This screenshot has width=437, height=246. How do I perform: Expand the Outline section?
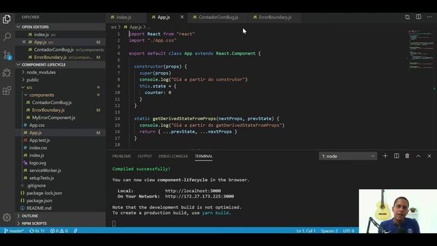61,216
